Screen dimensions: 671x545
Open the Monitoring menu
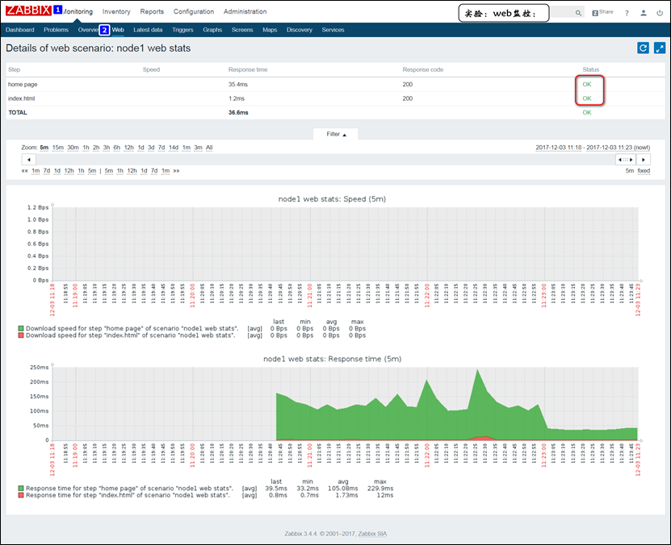(x=78, y=11)
